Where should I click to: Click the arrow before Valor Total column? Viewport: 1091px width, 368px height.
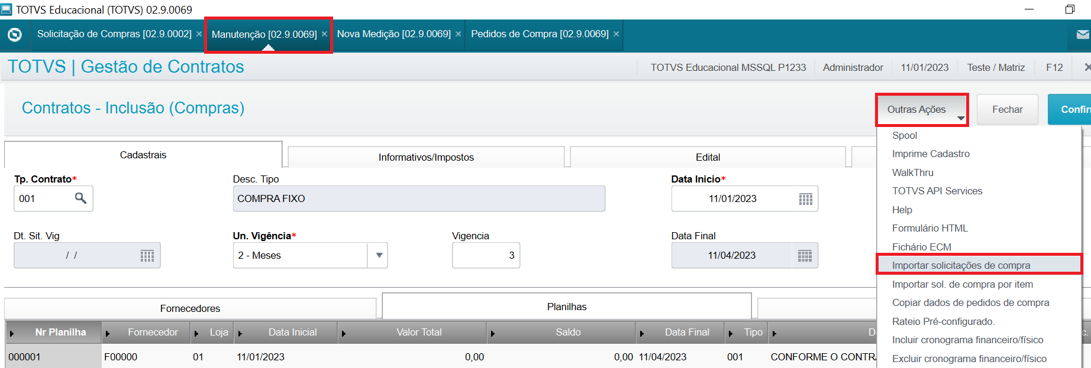(344, 333)
